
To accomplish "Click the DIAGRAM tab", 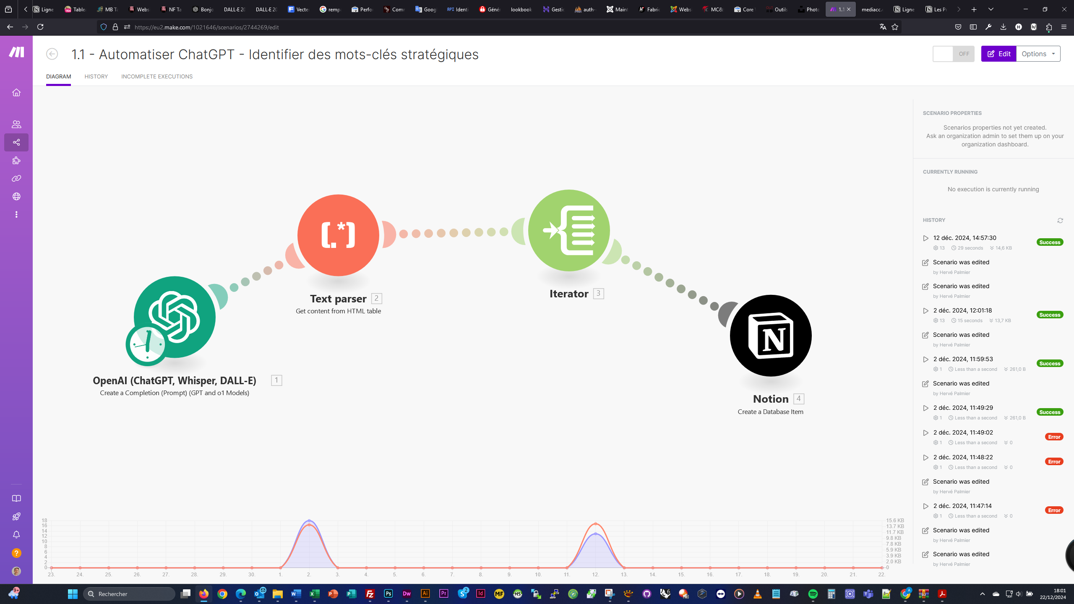I will coord(58,77).
